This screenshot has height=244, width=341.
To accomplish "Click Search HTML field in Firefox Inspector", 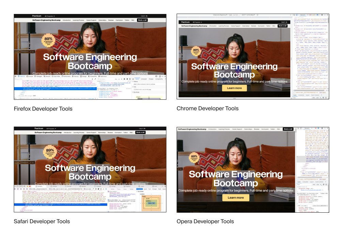I will 52,79.
